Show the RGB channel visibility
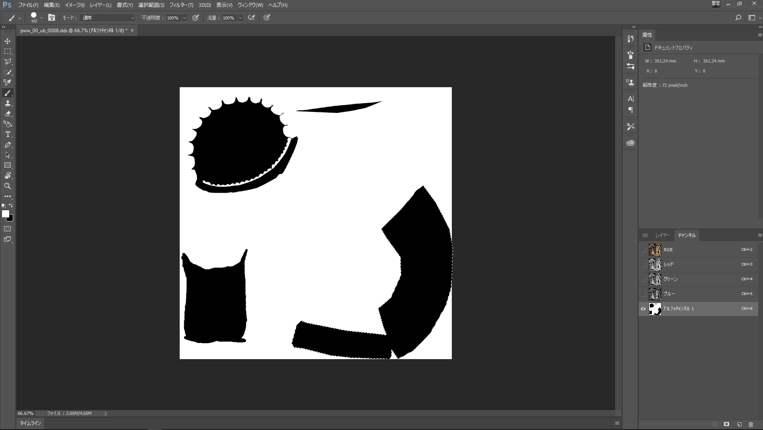763x430 pixels. pos(643,250)
